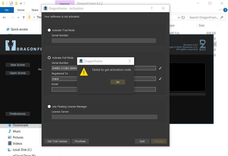228x156 pixels.
Task: Click the License Server input field
Action: tap(104, 117)
